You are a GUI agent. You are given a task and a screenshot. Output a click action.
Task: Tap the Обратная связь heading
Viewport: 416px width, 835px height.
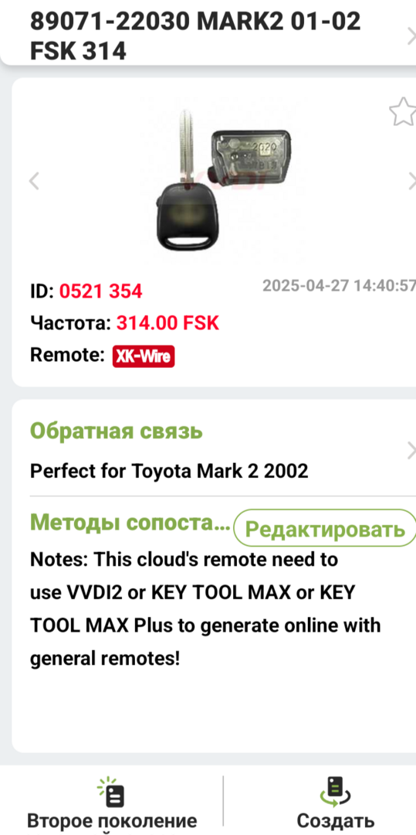pyautogui.click(x=117, y=431)
